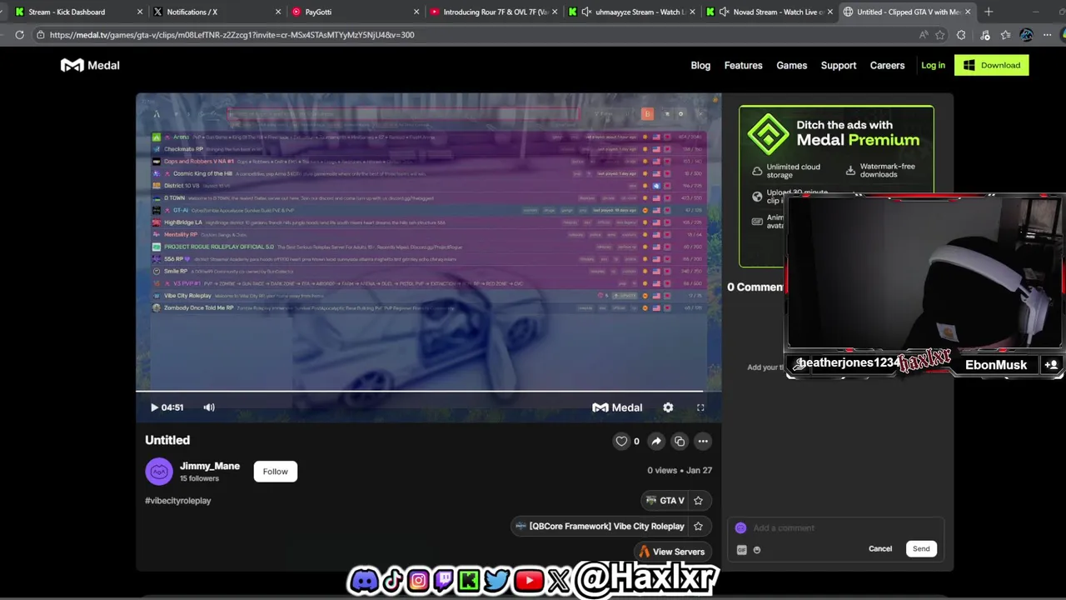Cancel the comment
The width and height of the screenshot is (1066, 600).
[880, 549]
